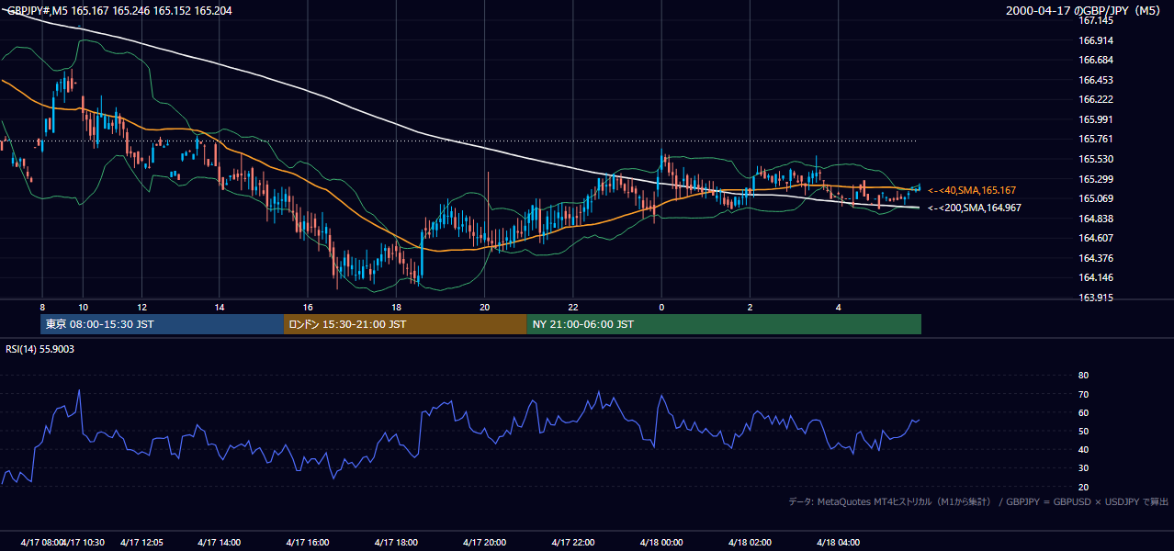Screen dimensions: 1174x551
Task: Click price level 163.915 on the price axis
Action: [x=1096, y=298]
